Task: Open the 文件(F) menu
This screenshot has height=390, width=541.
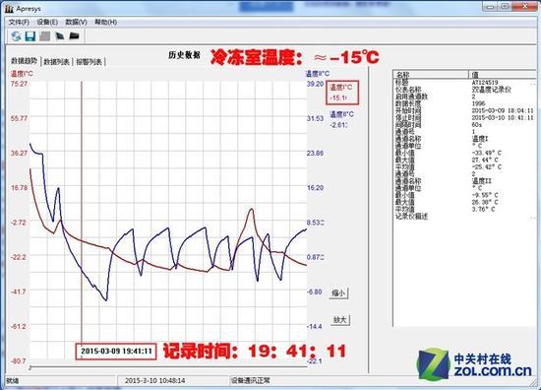Action: [19, 22]
